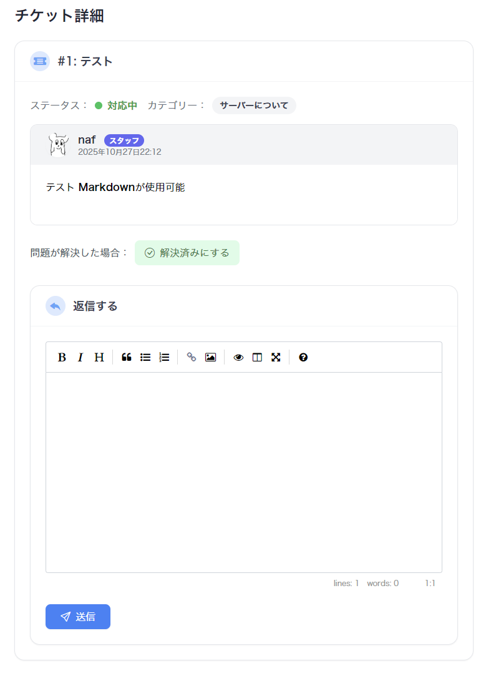Click the サーバーについて category tag
This screenshot has height=676, width=491.
pos(254,105)
